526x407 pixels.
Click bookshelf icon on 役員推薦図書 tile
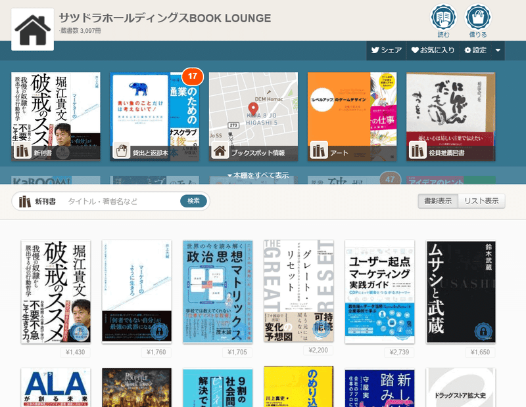tap(418, 150)
